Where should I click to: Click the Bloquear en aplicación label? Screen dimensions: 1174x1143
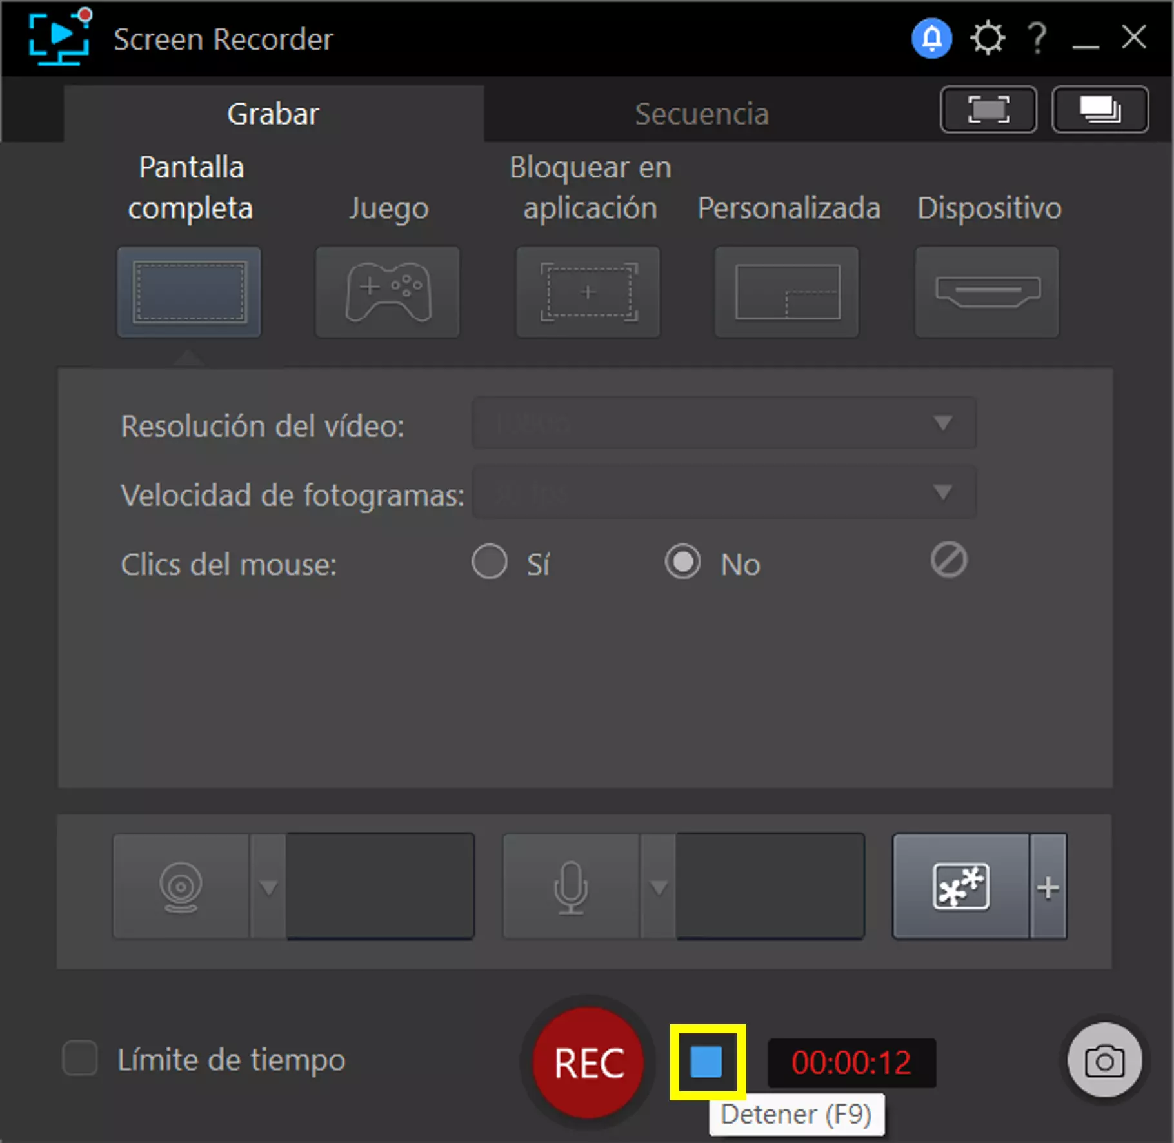pyautogui.click(x=590, y=187)
